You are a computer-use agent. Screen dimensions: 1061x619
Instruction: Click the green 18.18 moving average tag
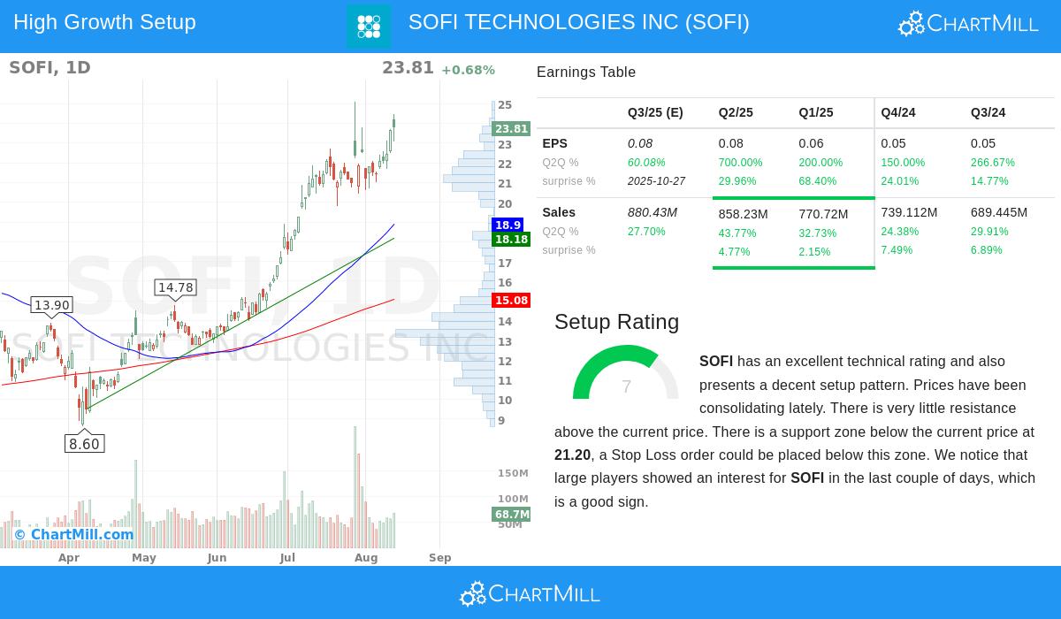[x=511, y=239]
